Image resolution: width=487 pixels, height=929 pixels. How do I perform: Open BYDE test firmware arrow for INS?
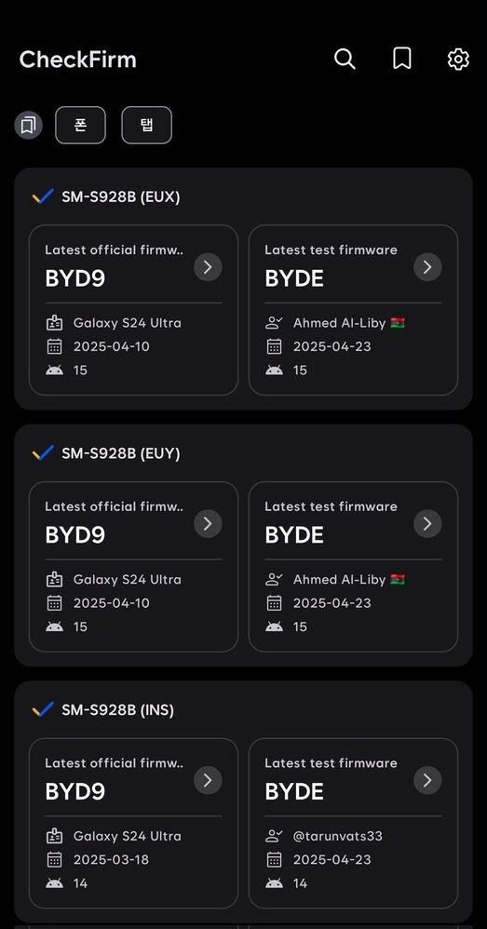click(x=427, y=780)
